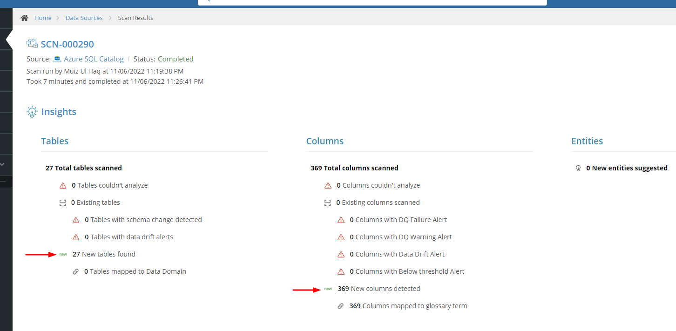Click the new badge beside New columns detected
The image size is (676, 331).
pyautogui.click(x=328, y=289)
